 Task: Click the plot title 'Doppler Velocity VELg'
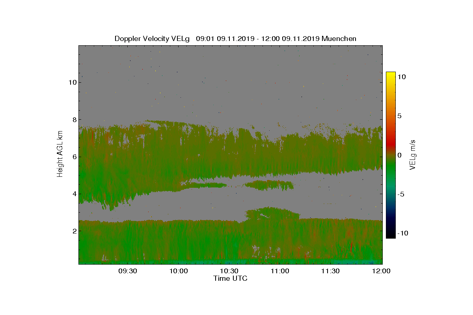click(x=152, y=39)
